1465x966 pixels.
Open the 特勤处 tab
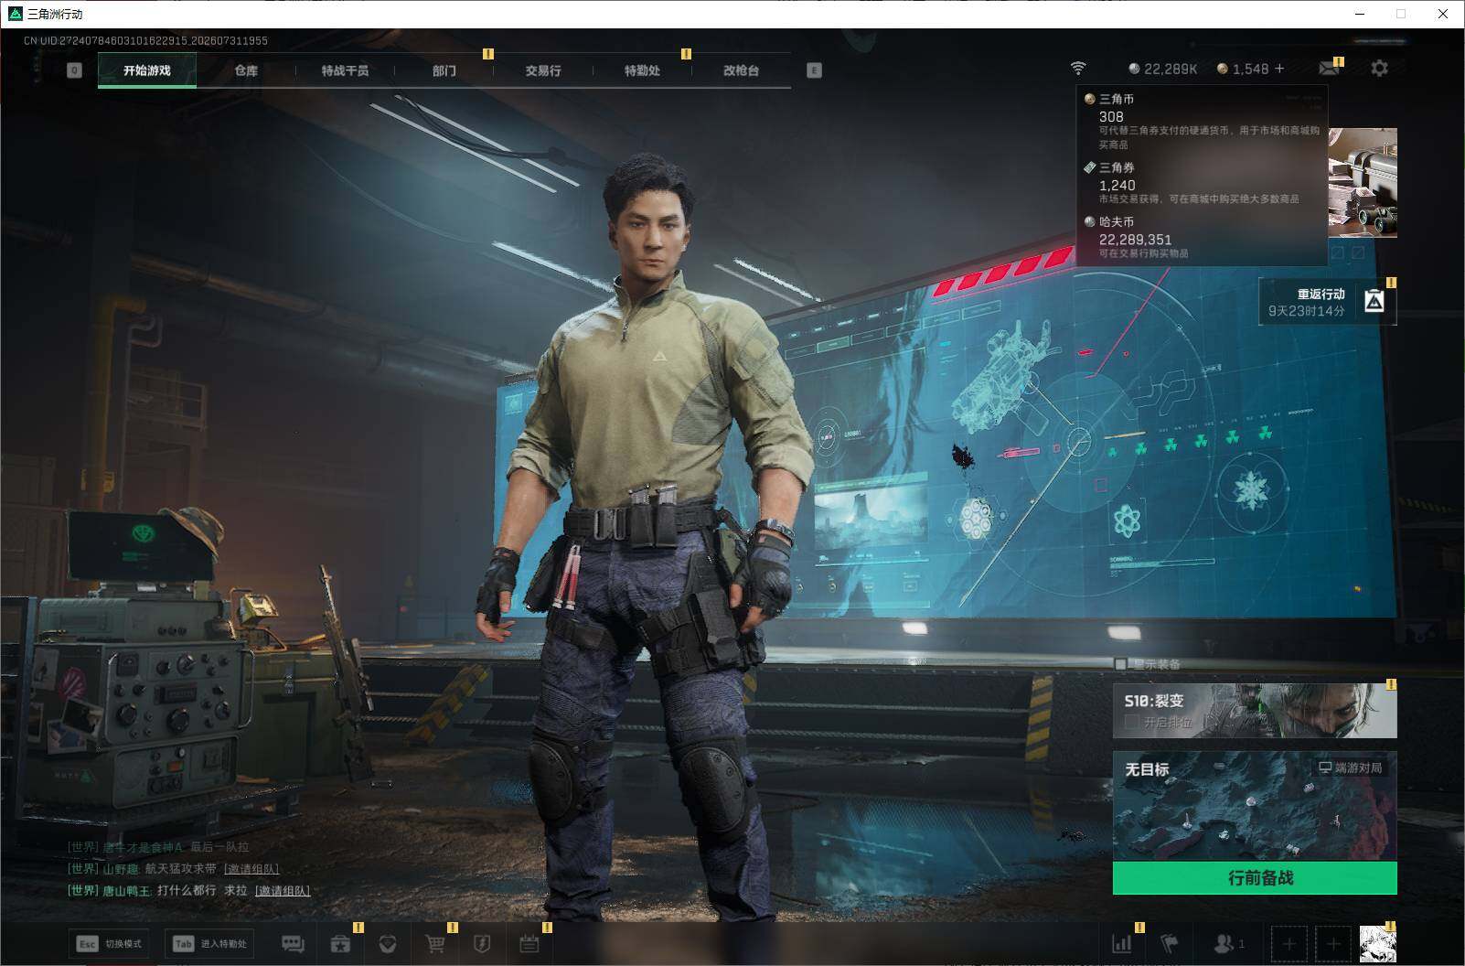pos(642,70)
